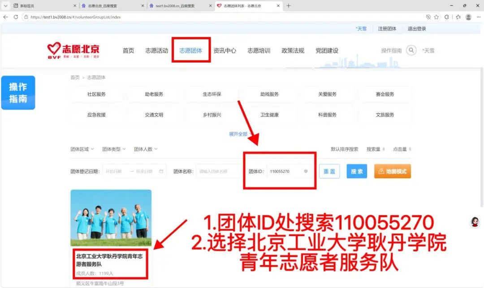Open the 团体类型 dropdown
Image resolution: width=484 pixels, height=288 pixels.
coord(114,149)
